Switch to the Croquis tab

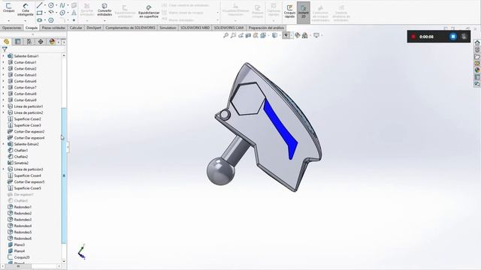click(32, 28)
